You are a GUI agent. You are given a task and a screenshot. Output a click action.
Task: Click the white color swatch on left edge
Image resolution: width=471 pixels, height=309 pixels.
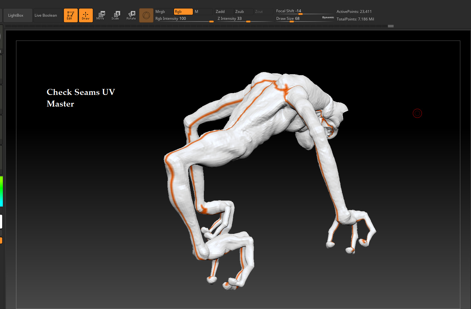[x=1, y=222]
